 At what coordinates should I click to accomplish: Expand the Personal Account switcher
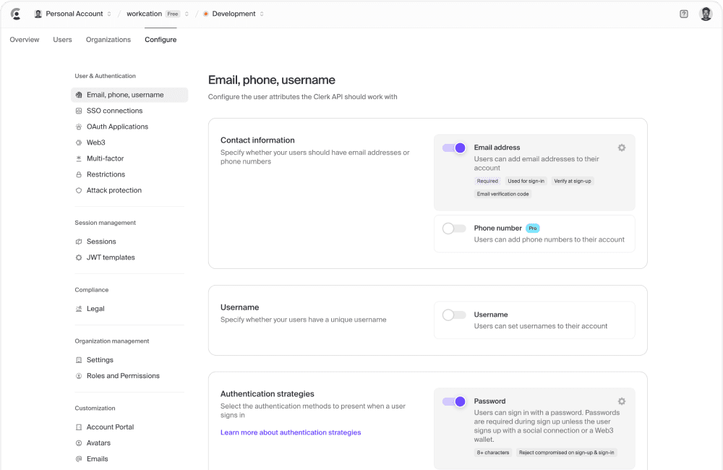tap(73, 14)
